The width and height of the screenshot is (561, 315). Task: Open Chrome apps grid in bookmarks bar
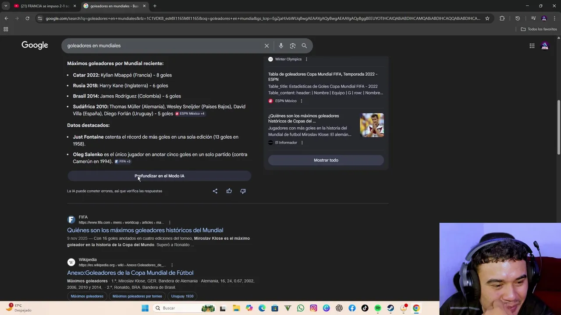point(6,29)
